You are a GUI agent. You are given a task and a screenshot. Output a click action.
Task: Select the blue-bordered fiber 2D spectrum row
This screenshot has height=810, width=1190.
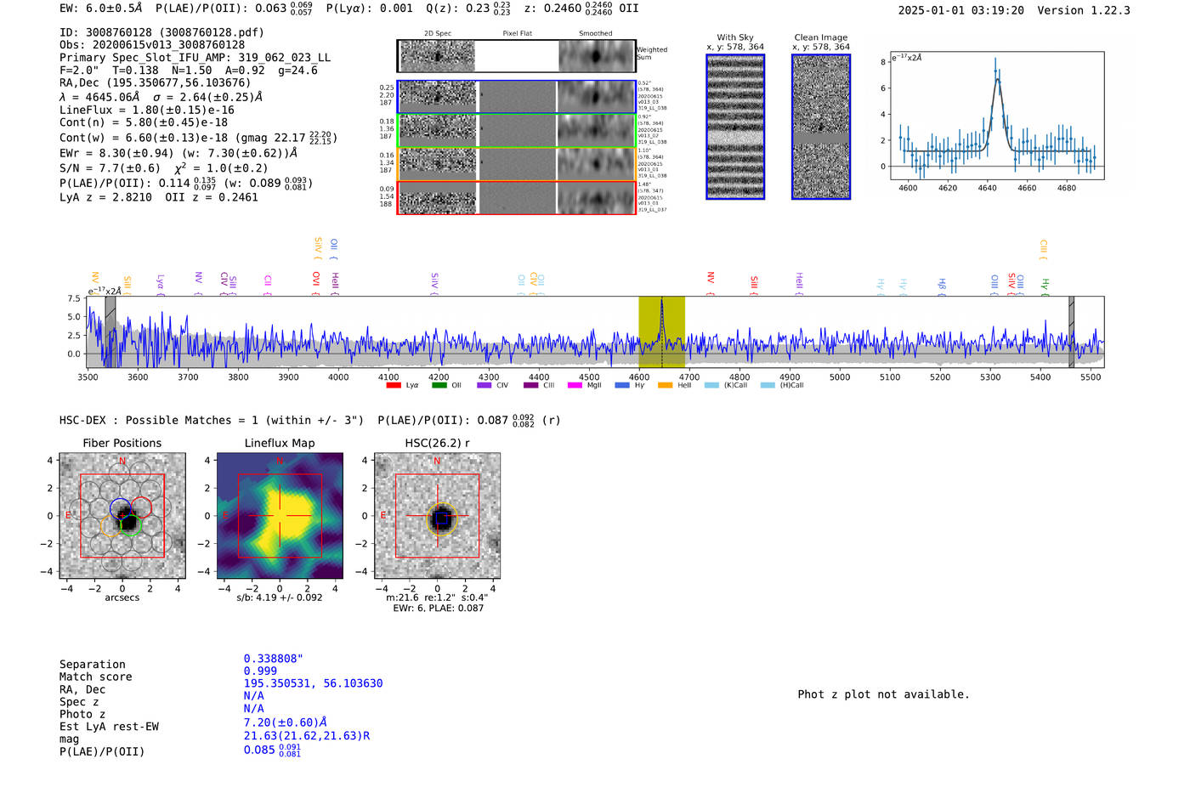[x=517, y=97]
